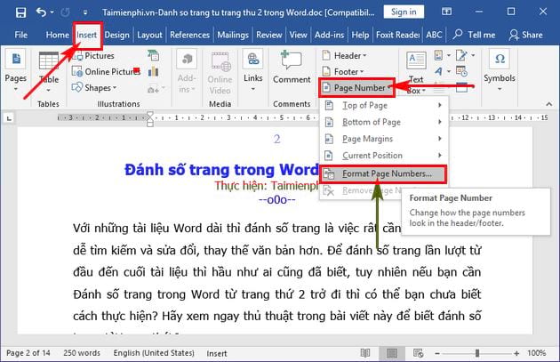
Task: Choose Page Margins menu item
Action: (x=383, y=139)
